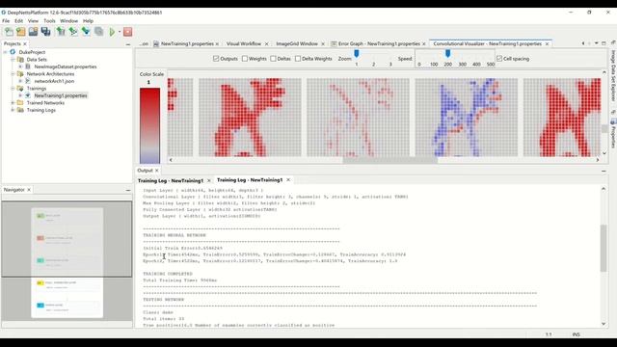Click the second green arrow toolbar icon
Image resolution: width=617 pixels, height=347 pixels.
point(73,32)
